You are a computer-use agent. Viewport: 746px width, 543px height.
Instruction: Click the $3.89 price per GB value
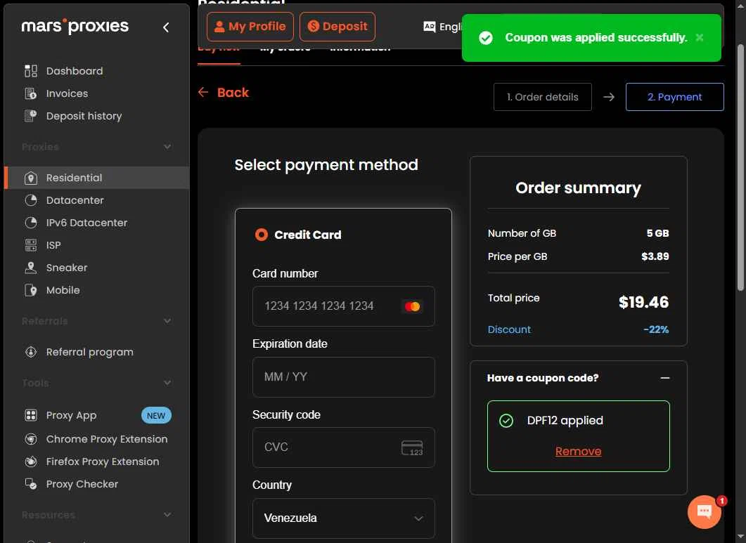click(x=655, y=257)
